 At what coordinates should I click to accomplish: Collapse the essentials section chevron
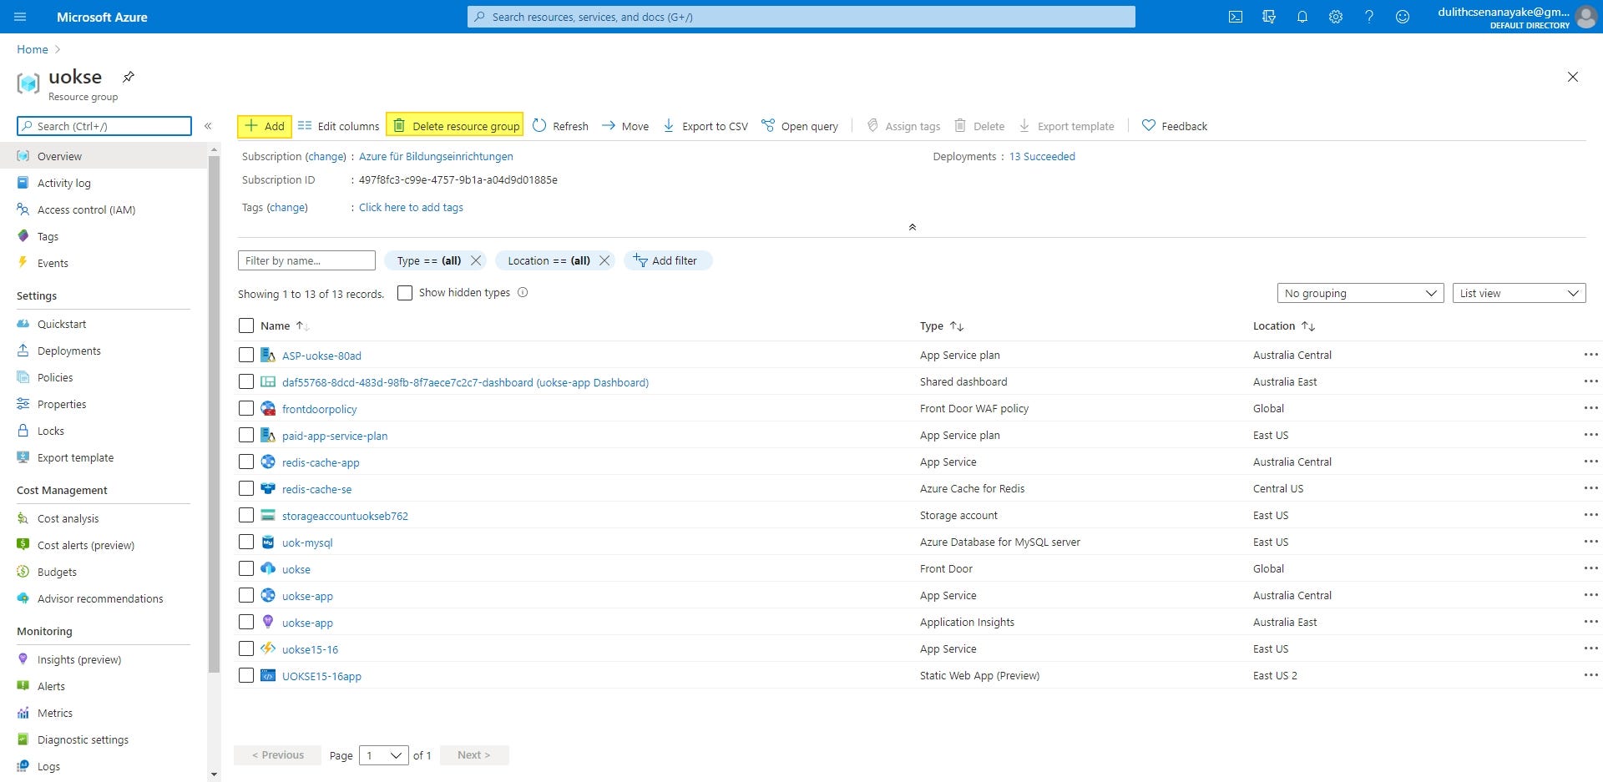click(913, 227)
